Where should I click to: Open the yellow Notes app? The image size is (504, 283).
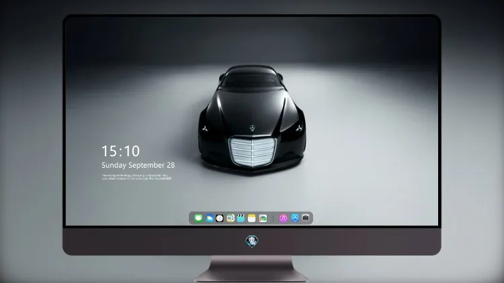click(252, 218)
